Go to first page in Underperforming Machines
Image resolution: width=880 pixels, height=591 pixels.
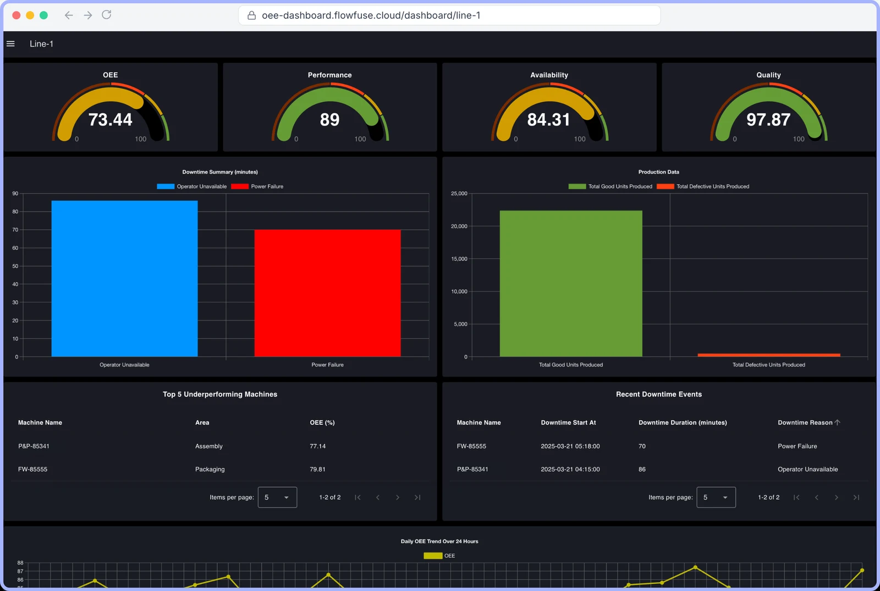coord(358,498)
